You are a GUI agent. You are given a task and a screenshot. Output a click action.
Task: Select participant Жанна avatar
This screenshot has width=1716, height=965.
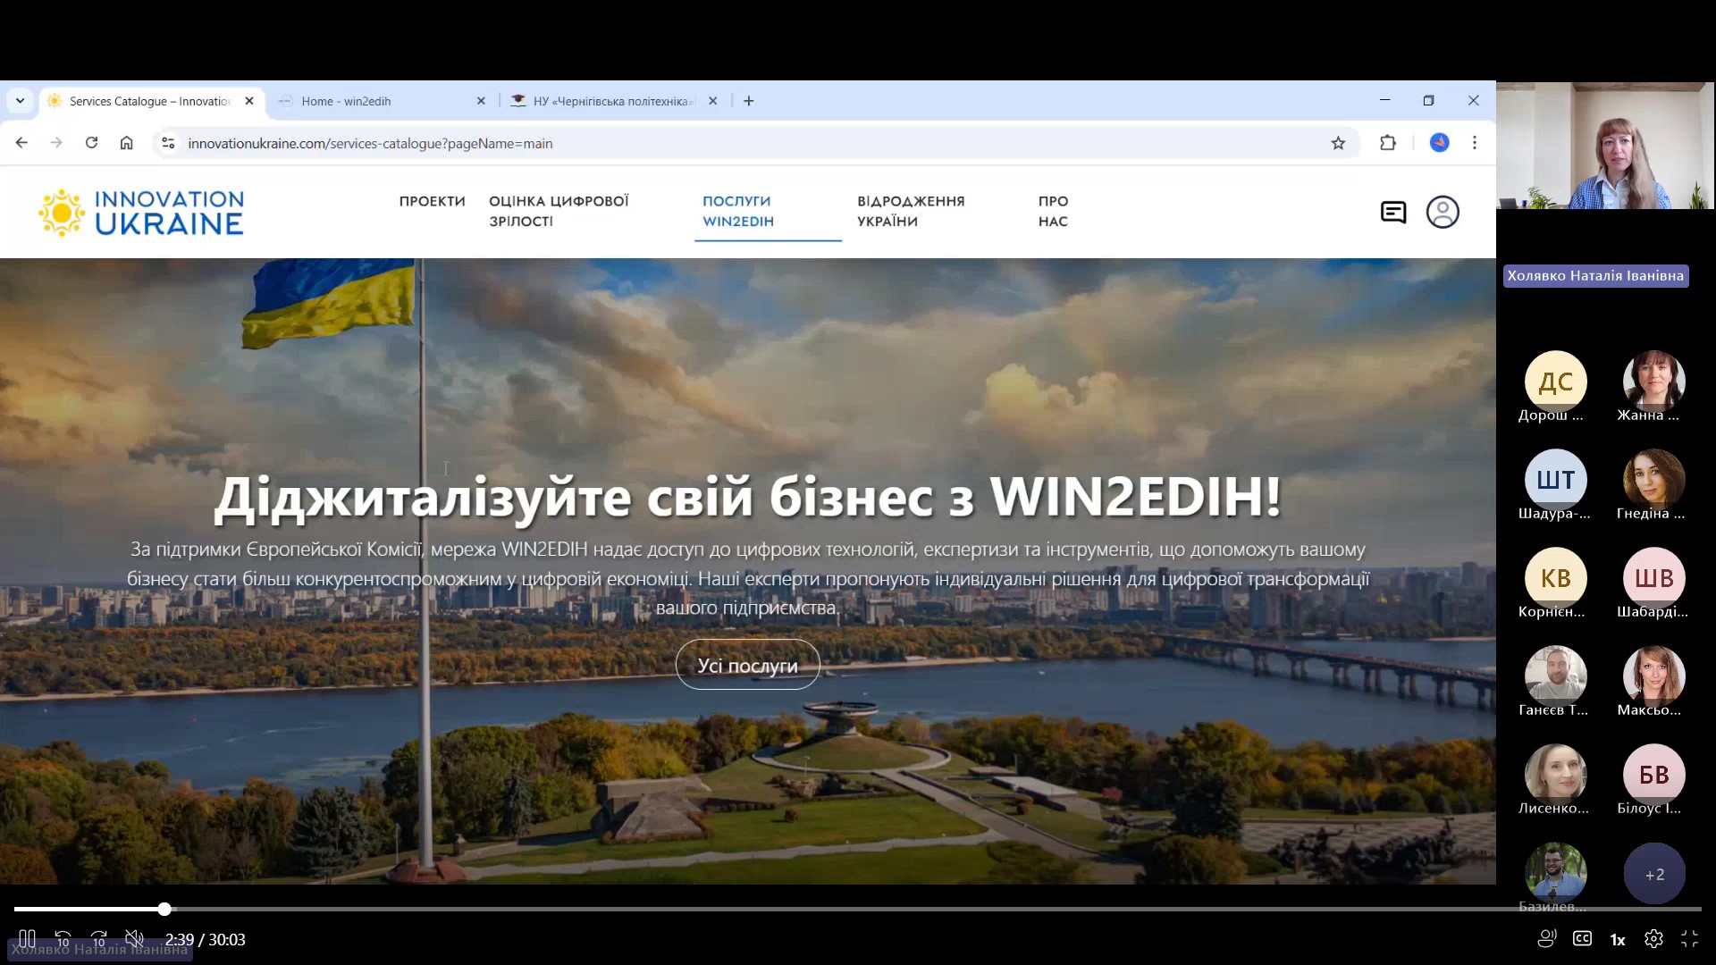pyautogui.click(x=1654, y=382)
